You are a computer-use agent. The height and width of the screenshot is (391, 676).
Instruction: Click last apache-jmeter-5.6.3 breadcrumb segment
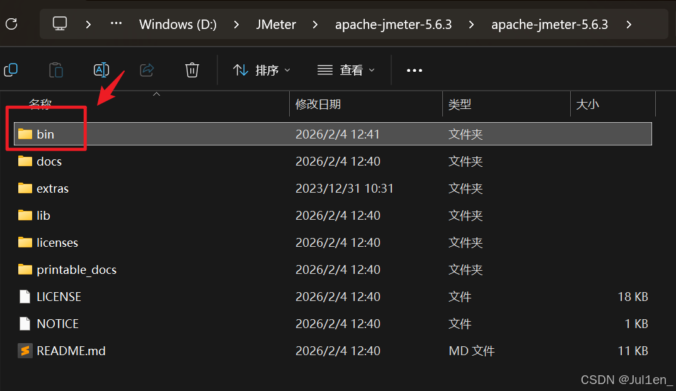click(549, 24)
